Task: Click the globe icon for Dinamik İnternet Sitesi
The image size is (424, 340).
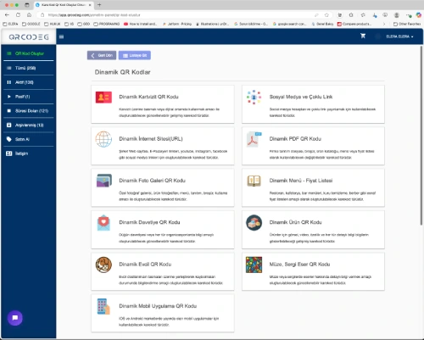Action: 103,139
